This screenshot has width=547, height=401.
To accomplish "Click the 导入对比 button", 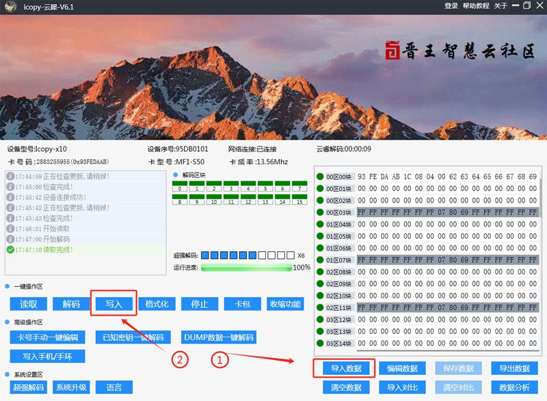I will tap(402, 387).
